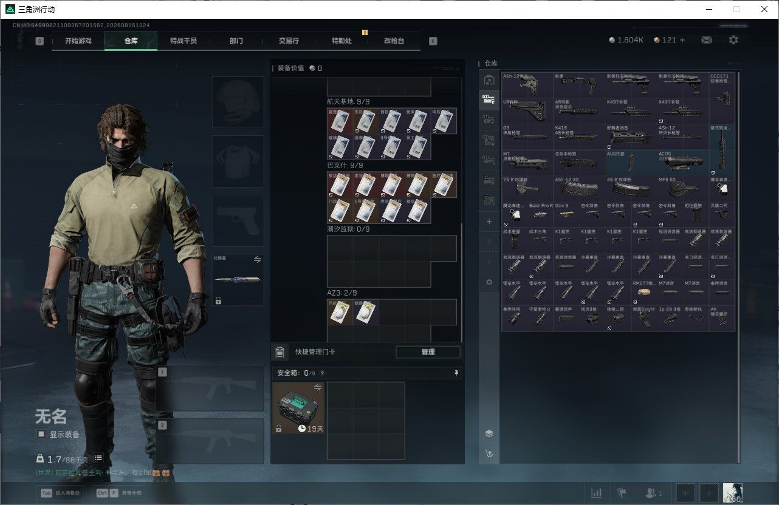Viewport: 779px width, 505px height.
Task: Open the stash sidebar gear settings
Action: coord(489,282)
